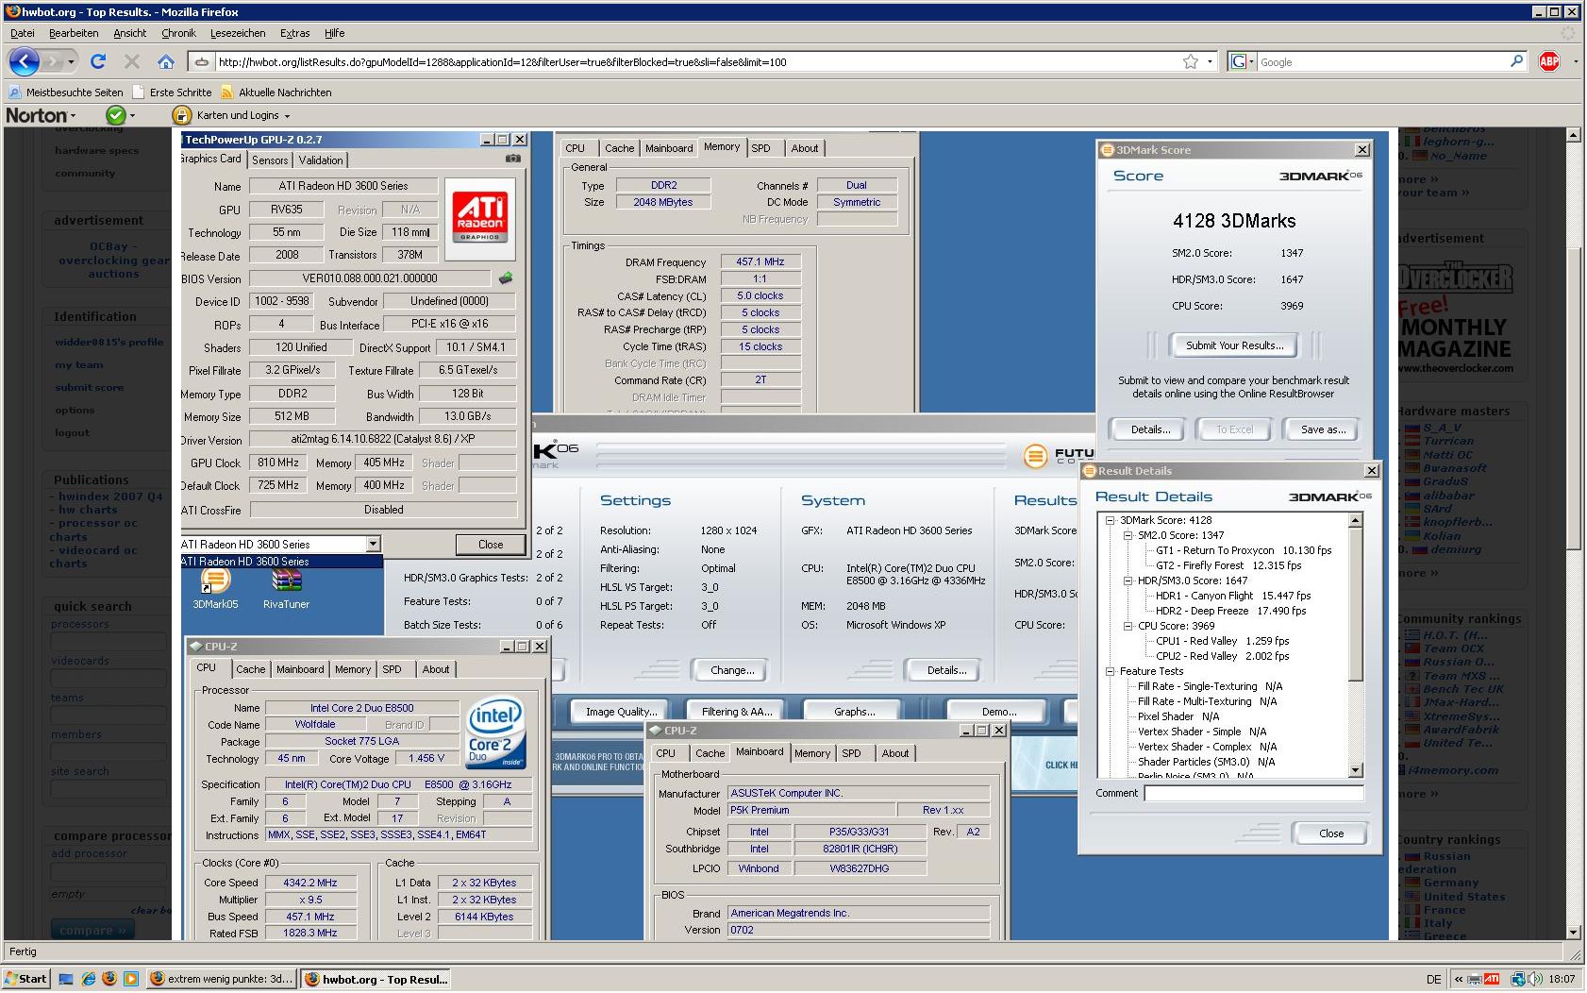Click the Change... settings button
The height and width of the screenshot is (993, 1587).
(732, 670)
